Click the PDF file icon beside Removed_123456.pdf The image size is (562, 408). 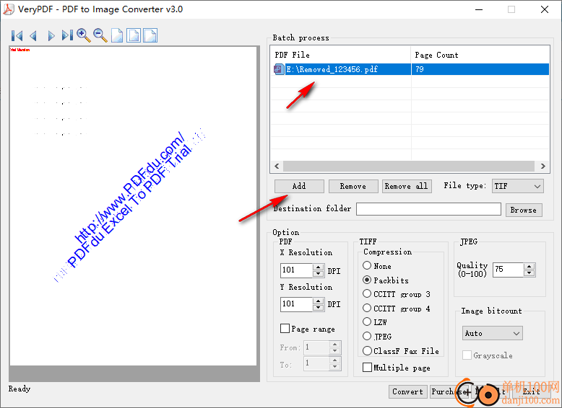click(279, 69)
